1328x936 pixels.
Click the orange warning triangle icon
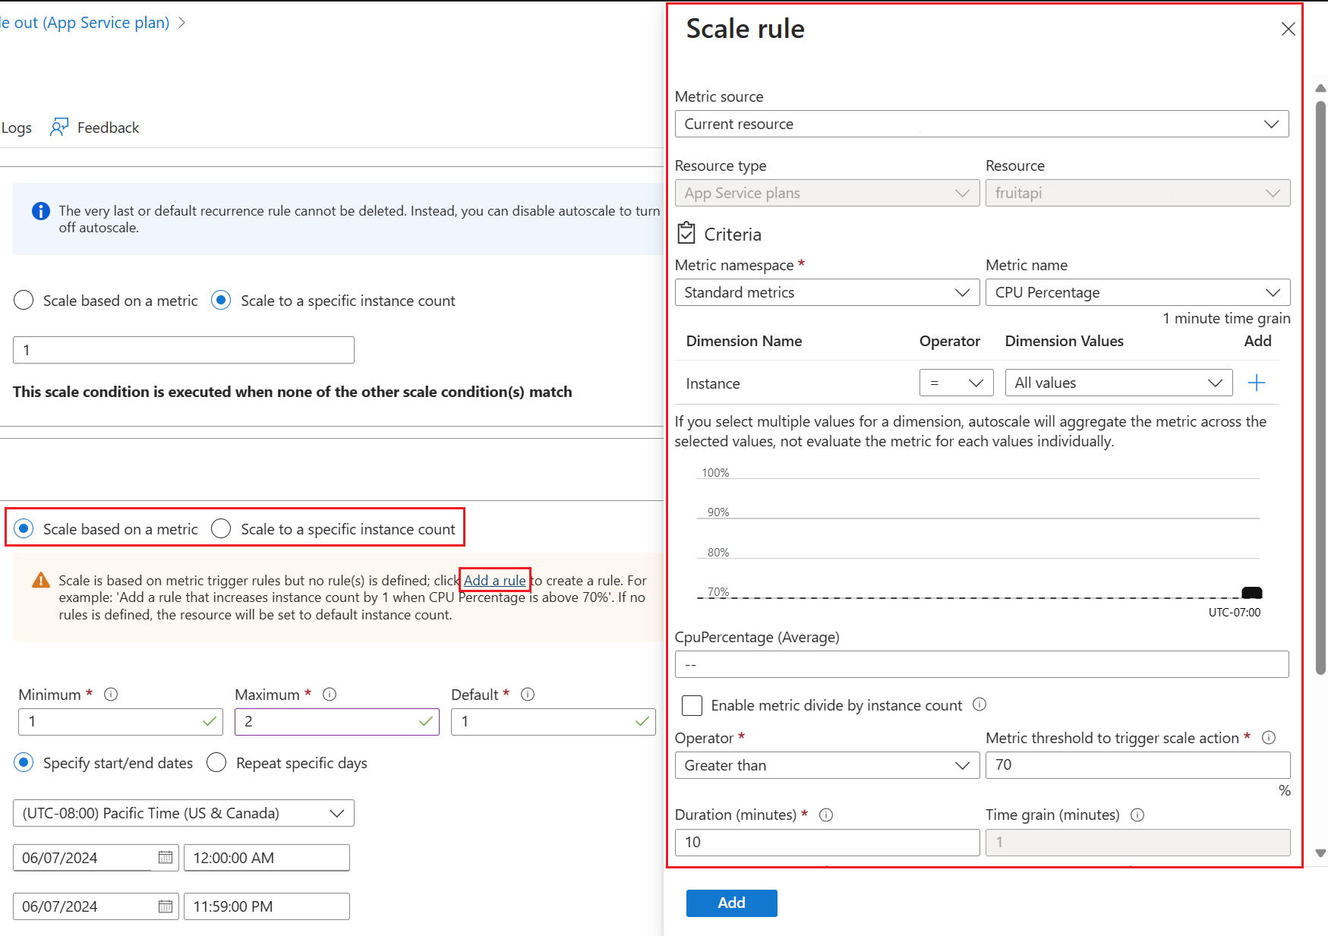point(41,581)
